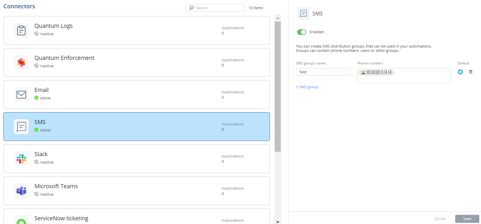Toggle the SMS Enabled switch
The width and height of the screenshot is (481, 224).
coord(302,32)
